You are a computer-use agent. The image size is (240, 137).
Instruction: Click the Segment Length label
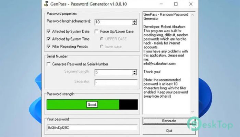click(77, 71)
